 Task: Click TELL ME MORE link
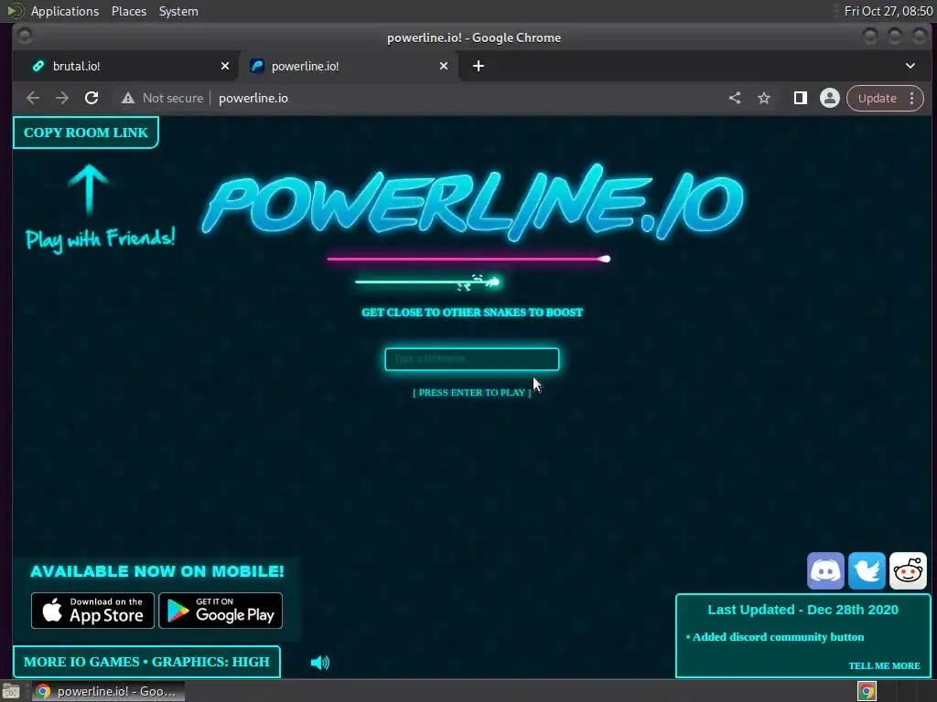(884, 665)
